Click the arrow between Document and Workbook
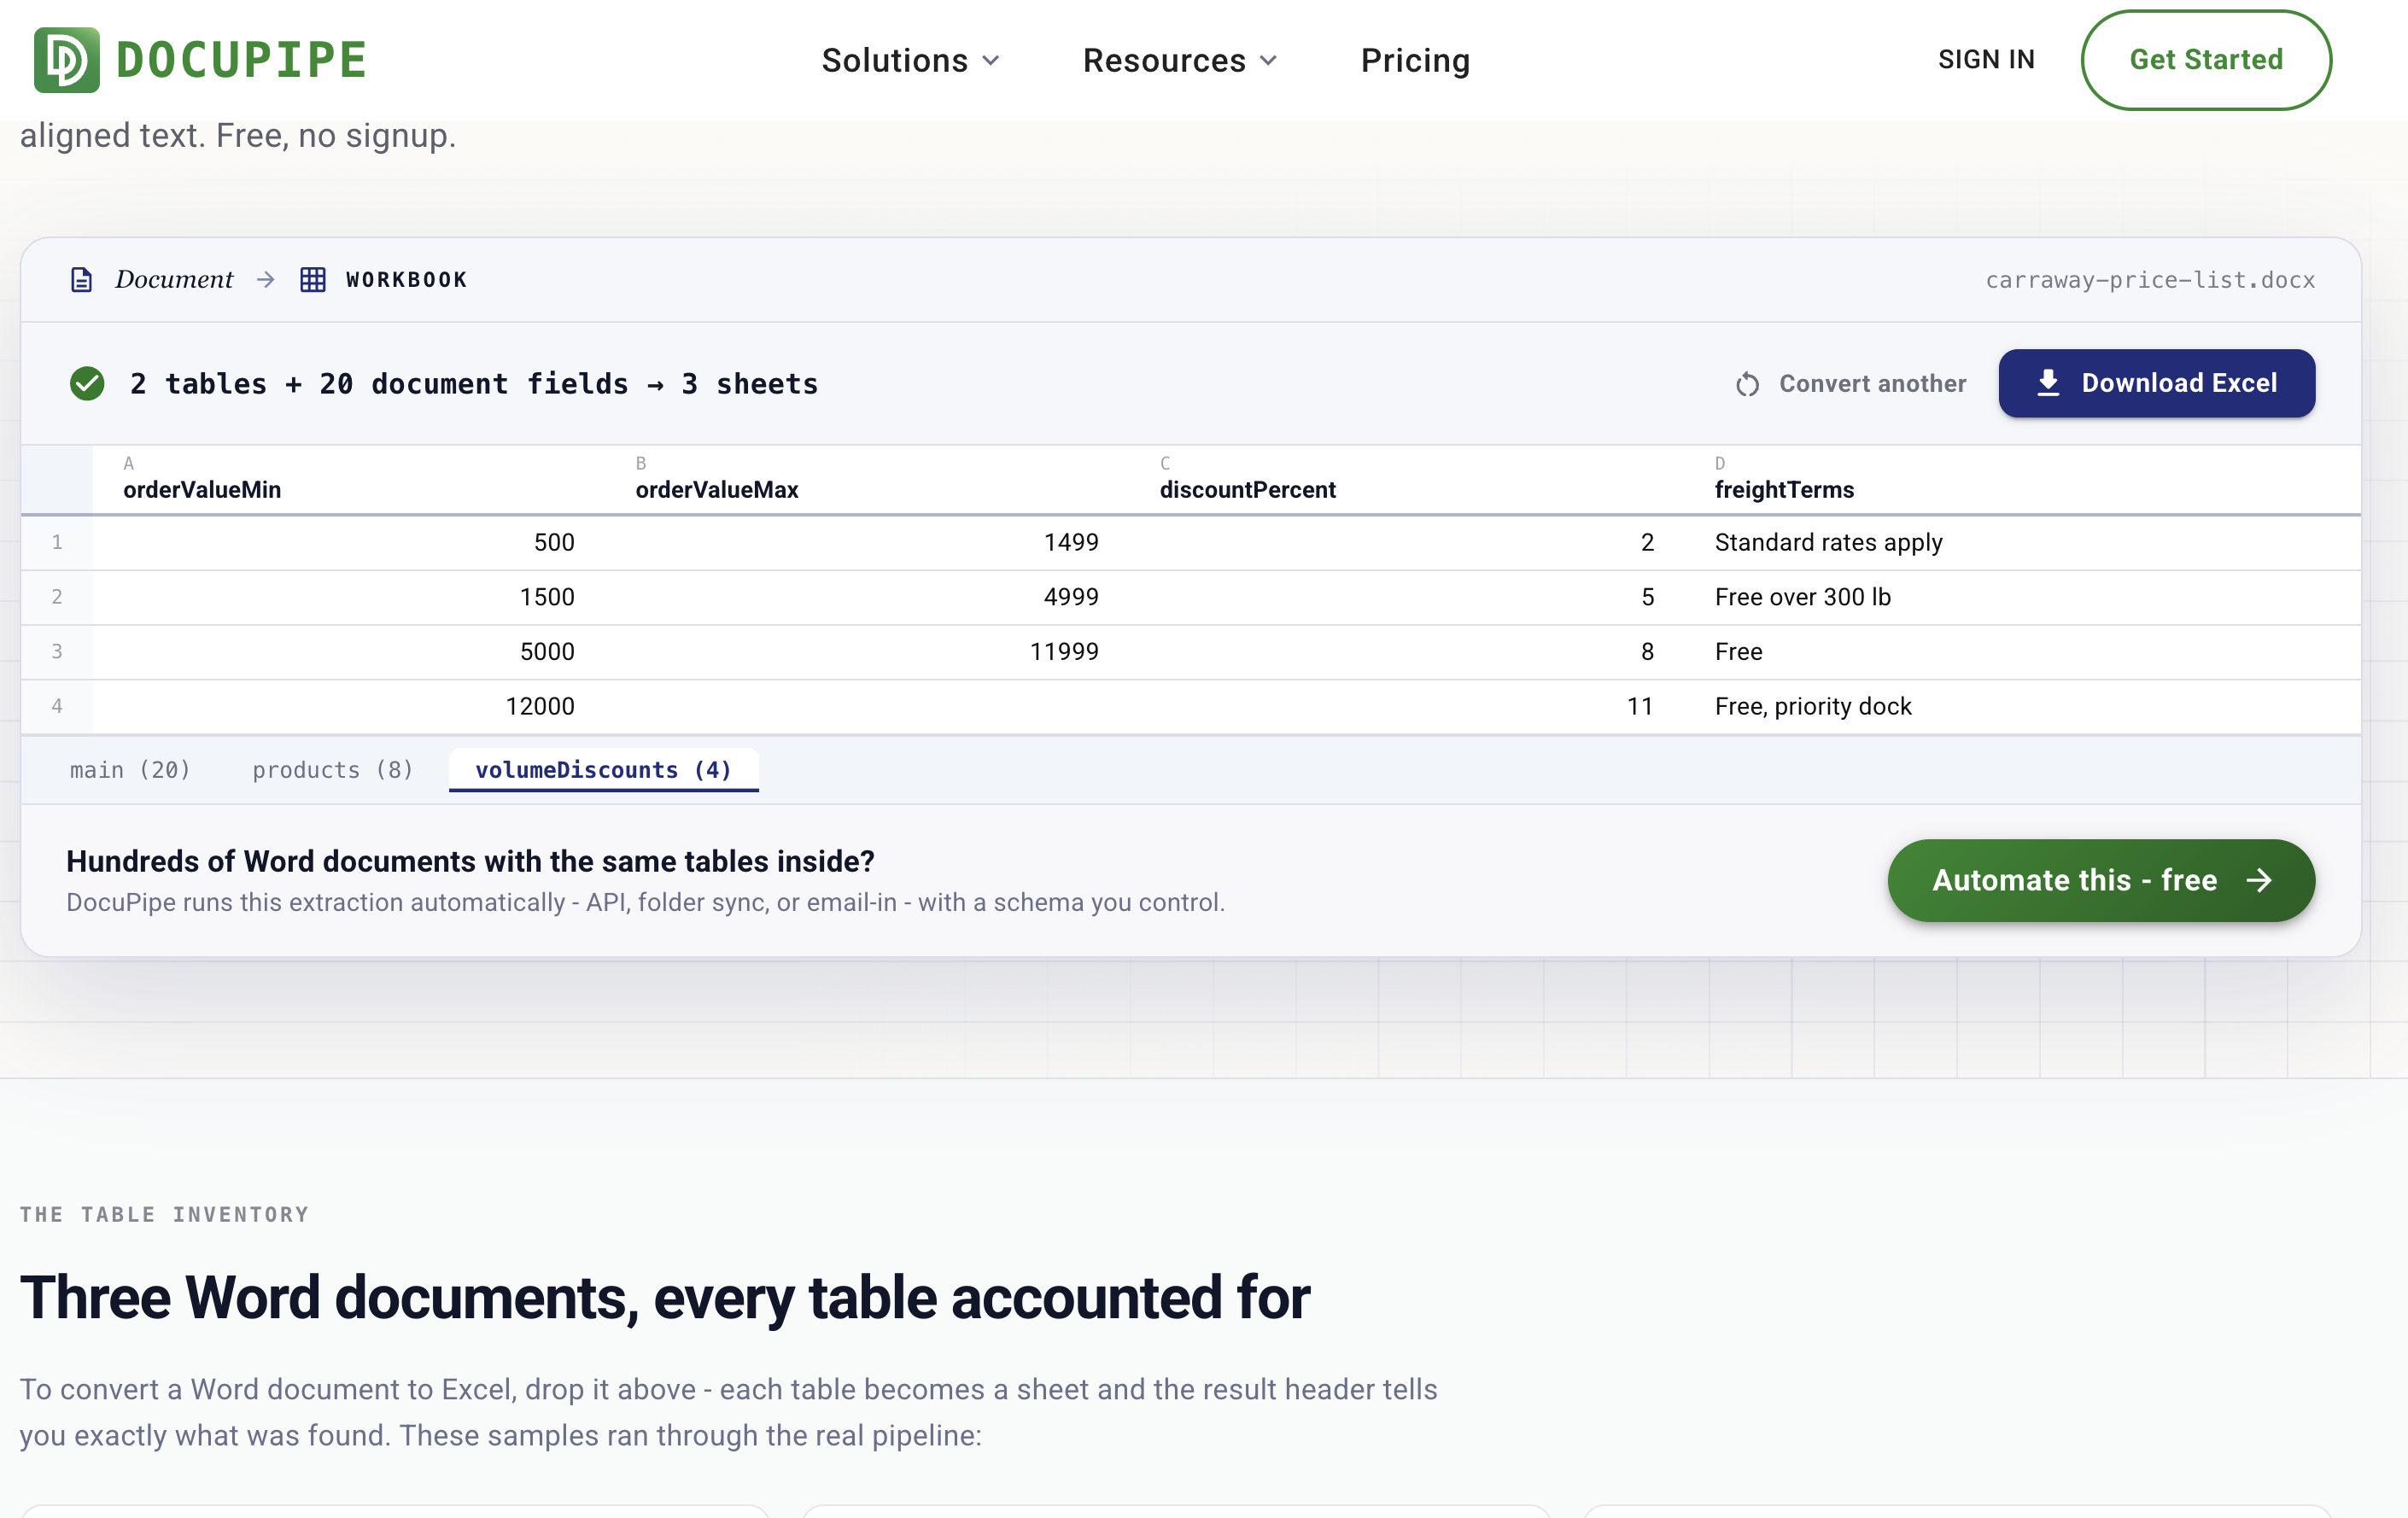The width and height of the screenshot is (2408, 1518). pyautogui.click(x=265, y=280)
